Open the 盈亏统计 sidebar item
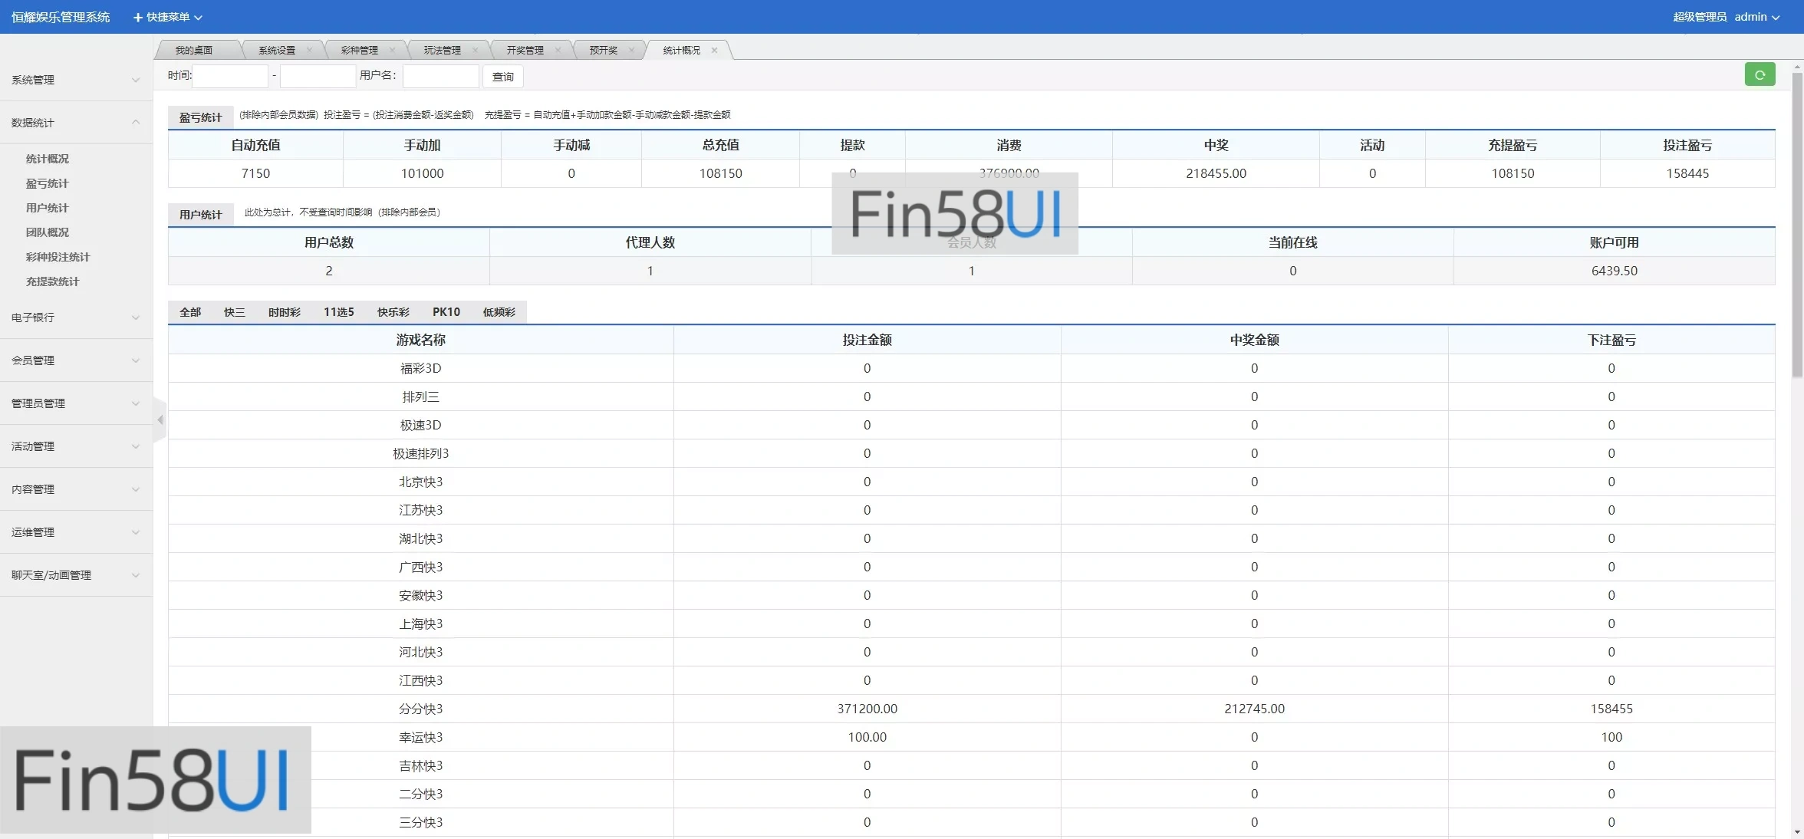Image resolution: width=1804 pixels, height=839 pixels. tap(47, 183)
